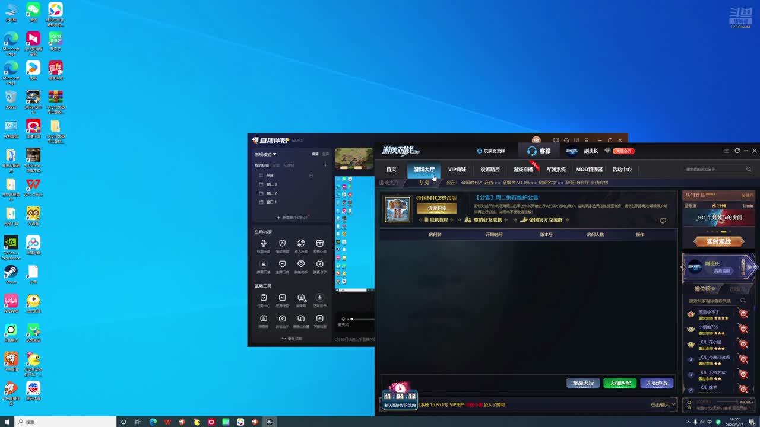This screenshot has width=760, height=427.
Task: Select the 专房 sub-tab
Action: [423, 183]
